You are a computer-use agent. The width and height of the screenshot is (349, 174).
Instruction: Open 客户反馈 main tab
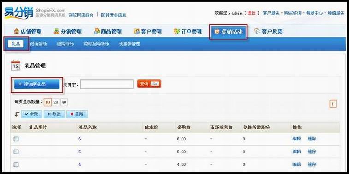click(x=268, y=31)
